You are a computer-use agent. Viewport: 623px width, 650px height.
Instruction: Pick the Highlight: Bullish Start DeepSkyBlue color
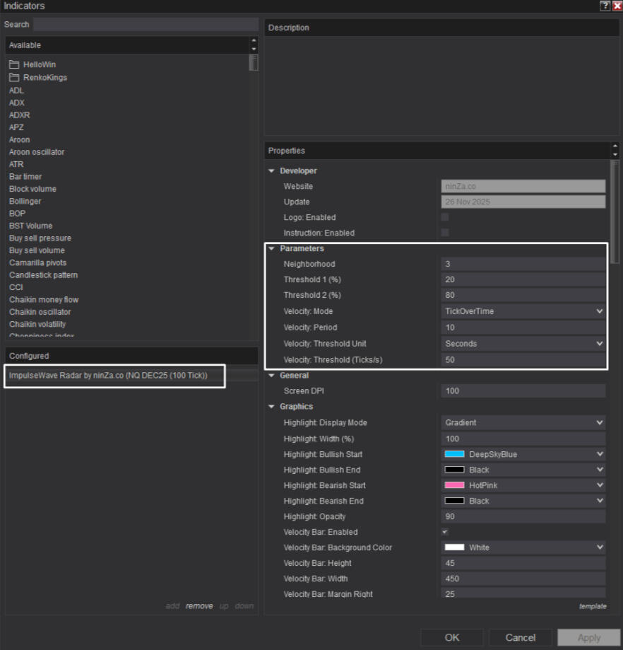point(523,454)
